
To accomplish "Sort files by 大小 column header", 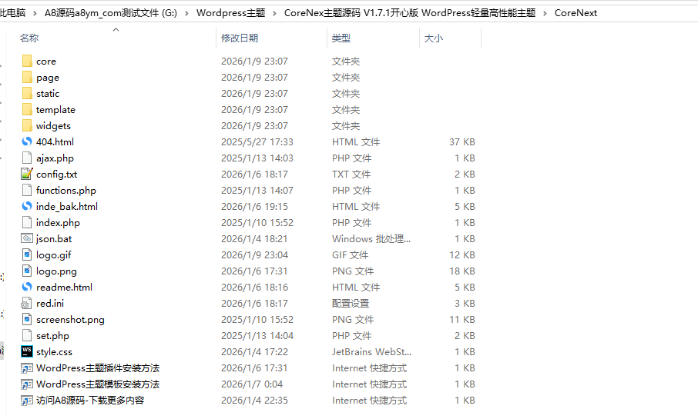I will 434,38.
